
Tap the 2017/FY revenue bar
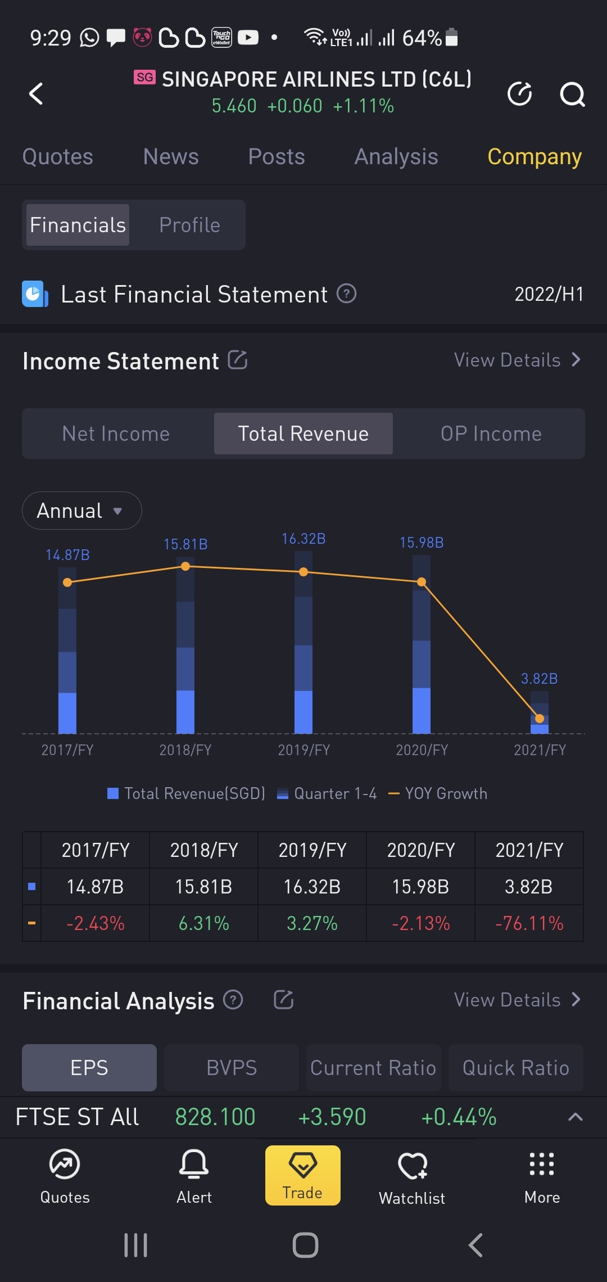67,650
